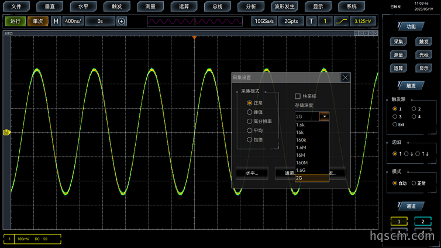This screenshot has height=248, width=441.
Task: Select 峰值 acquisition mode
Action: [x=250, y=112]
